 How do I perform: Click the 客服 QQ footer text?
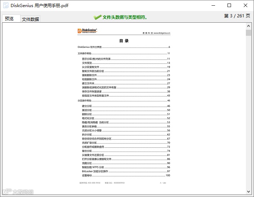115,183
